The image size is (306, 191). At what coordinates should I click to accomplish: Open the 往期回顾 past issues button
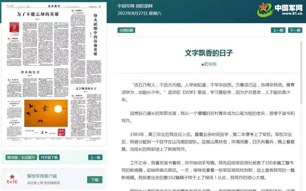[126, 30]
